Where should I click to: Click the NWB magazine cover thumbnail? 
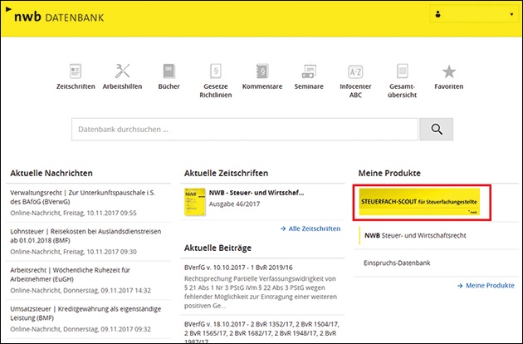(x=195, y=203)
